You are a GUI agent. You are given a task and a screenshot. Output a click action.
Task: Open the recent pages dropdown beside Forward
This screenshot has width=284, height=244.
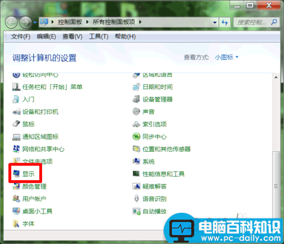[35, 23]
